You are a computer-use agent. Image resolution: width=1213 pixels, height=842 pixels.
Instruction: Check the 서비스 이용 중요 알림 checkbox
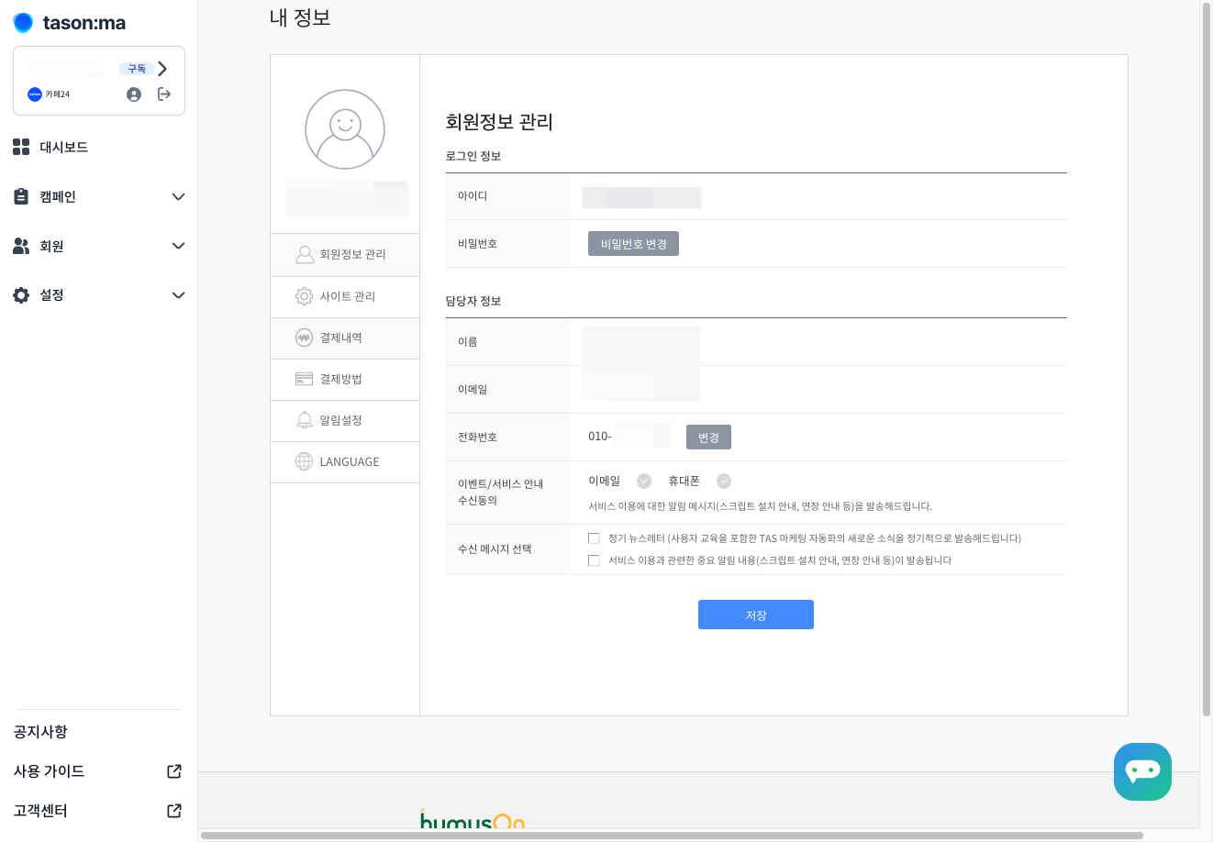[x=594, y=560]
